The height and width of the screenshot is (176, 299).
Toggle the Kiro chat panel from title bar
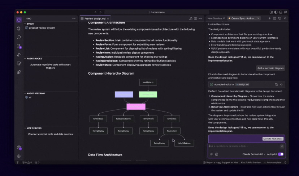click(286, 12)
